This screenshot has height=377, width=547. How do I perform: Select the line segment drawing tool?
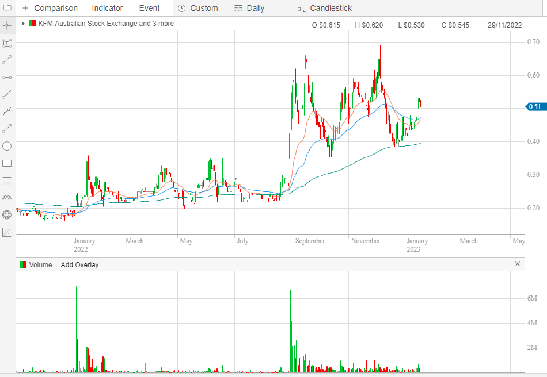pyautogui.click(x=7, y=60)
